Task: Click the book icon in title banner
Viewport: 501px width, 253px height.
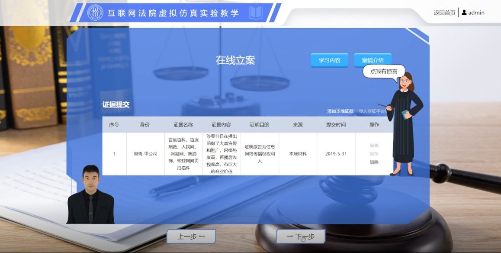Action: click(256, 13)
